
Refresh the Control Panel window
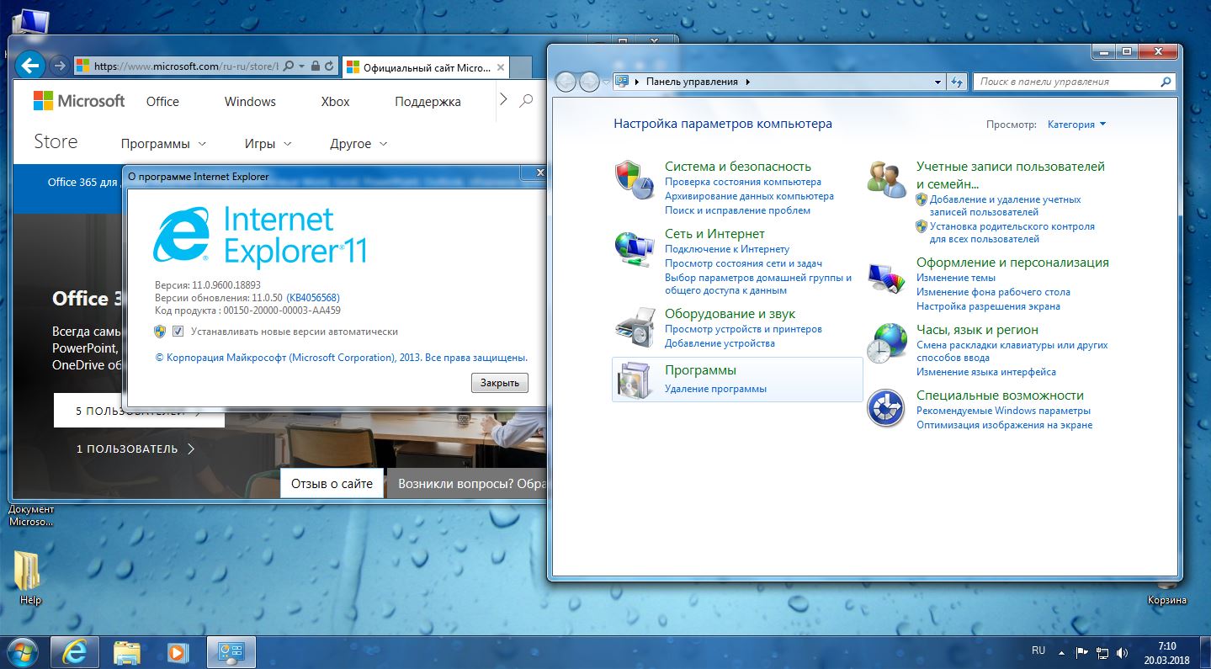(956, 82)
